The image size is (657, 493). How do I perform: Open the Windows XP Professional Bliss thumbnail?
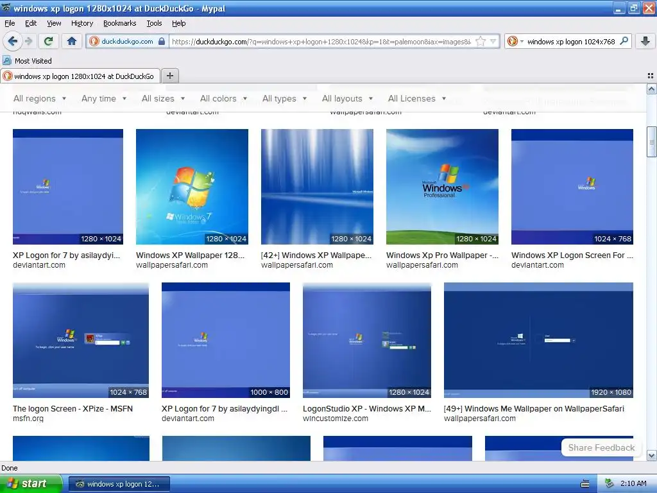(442, 187)
